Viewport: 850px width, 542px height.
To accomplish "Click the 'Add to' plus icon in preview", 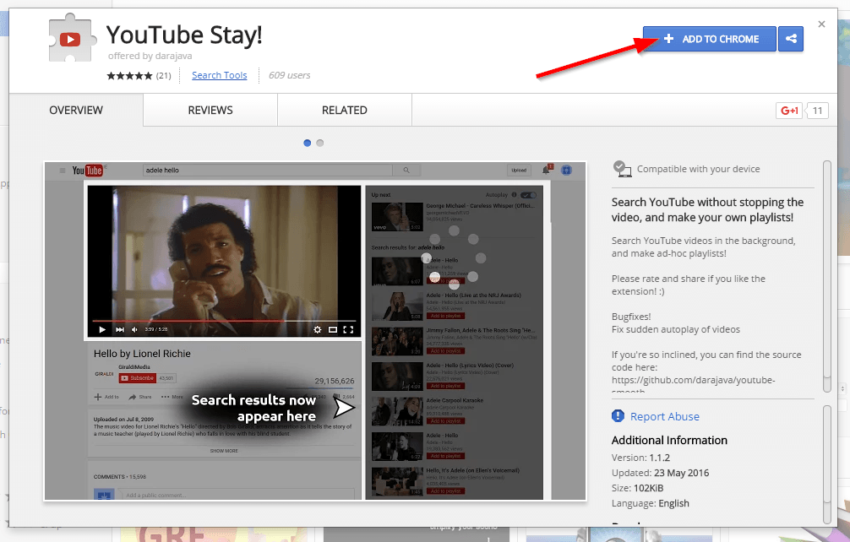I will [98, 397].
